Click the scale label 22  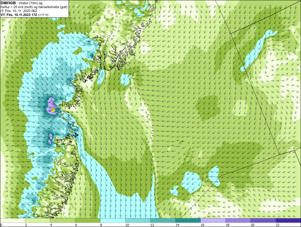click(278, 225)
